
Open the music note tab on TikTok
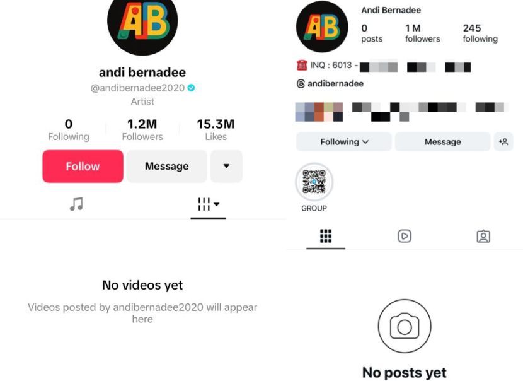[x=76, y=204]
